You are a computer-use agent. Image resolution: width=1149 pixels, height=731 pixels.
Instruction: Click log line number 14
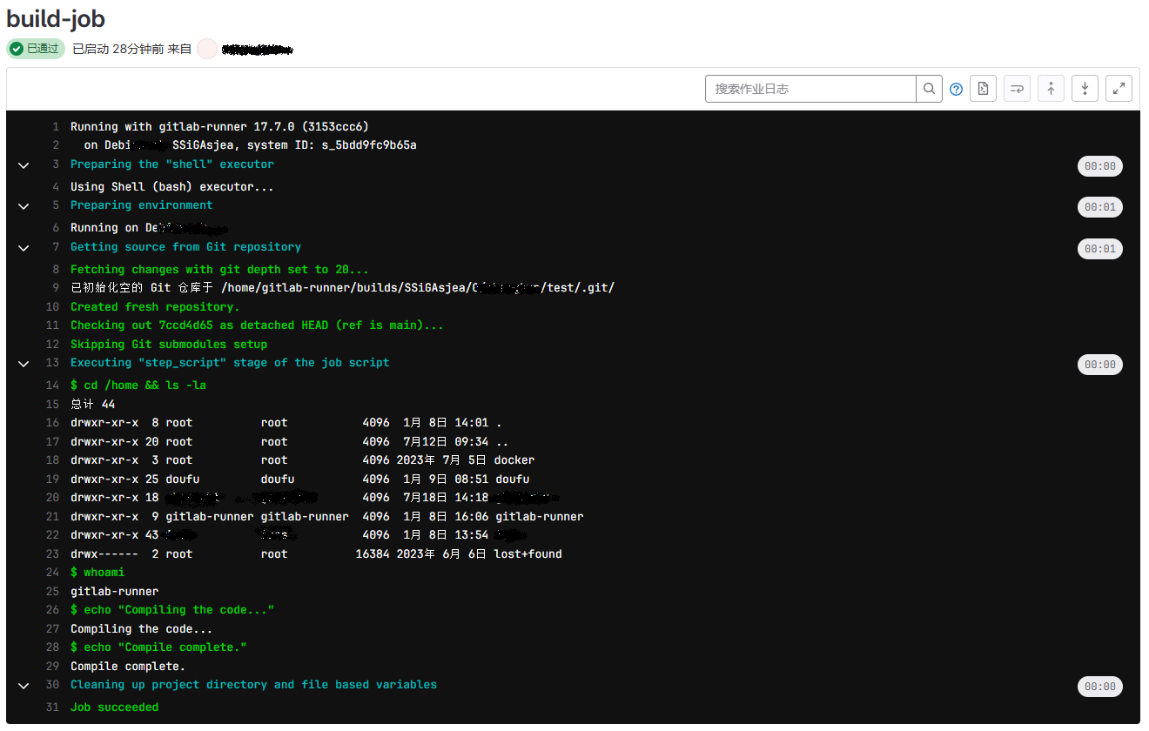point(52,386)
